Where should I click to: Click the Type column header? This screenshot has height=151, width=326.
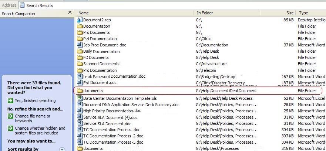[x=303, y=13]
